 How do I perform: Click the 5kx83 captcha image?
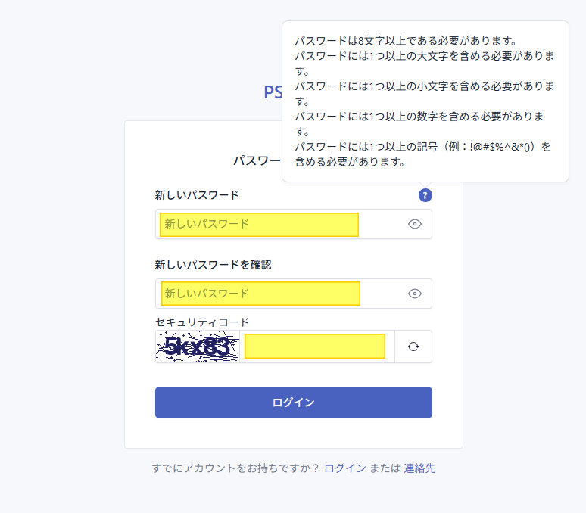point(198,347)
